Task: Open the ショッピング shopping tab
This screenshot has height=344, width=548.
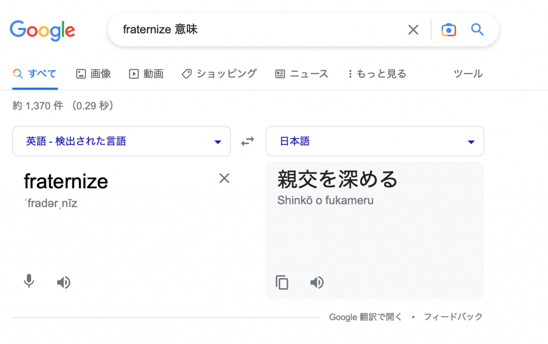Action: pos(219,74)
